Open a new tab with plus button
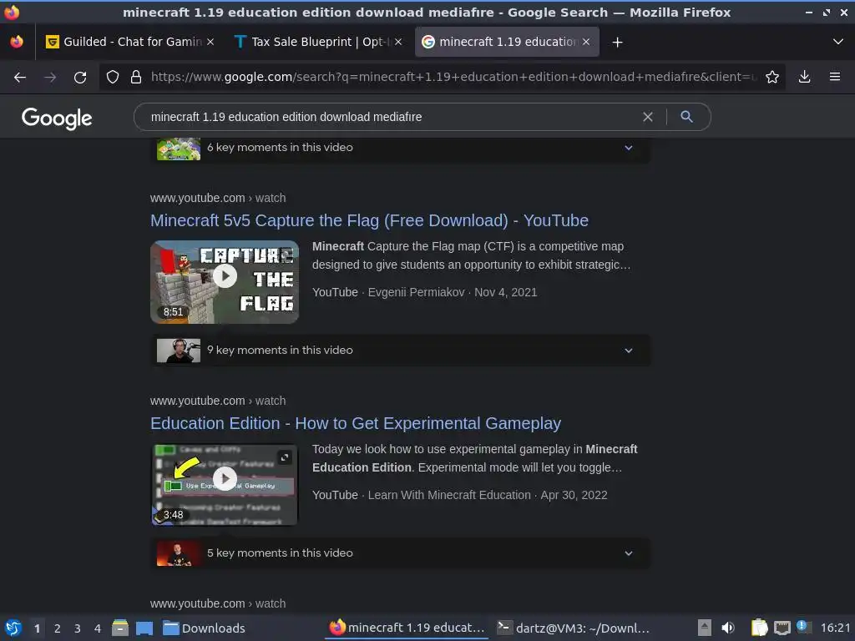The width and height of the screenshot is (855, 641). (x=617, y=42)
